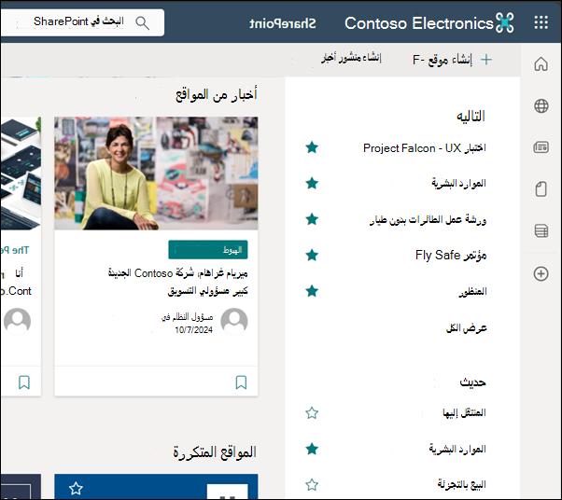The image size is (562, 500).
Task: Click the author avatar on left news card
Action: point(17,321)
